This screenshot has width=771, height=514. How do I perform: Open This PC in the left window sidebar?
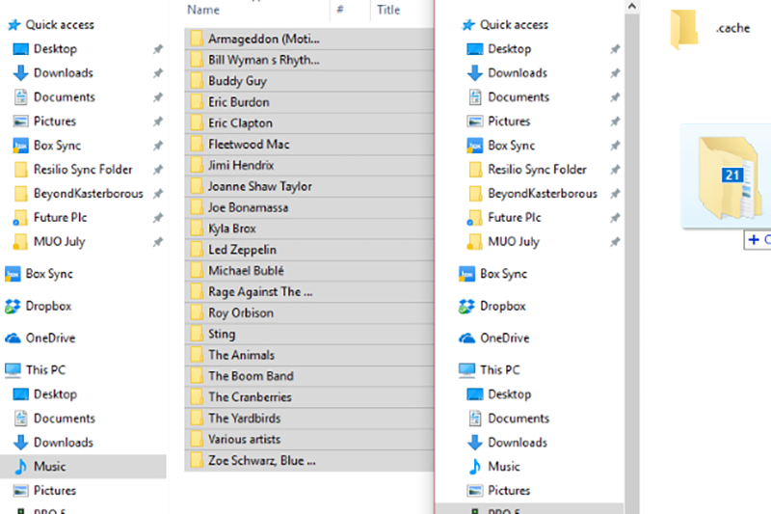[44, 369]
